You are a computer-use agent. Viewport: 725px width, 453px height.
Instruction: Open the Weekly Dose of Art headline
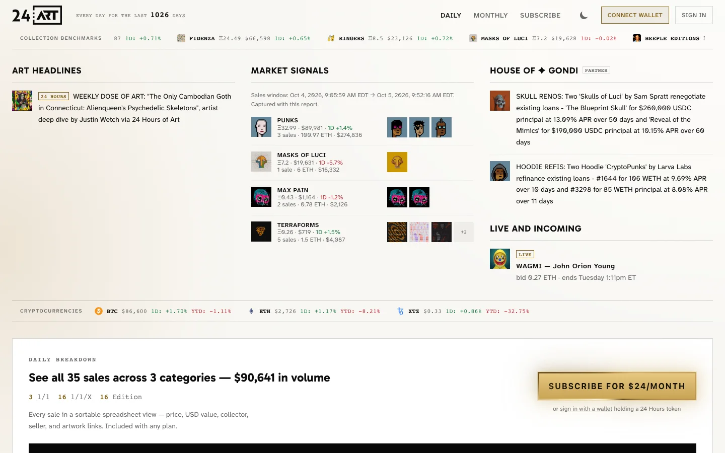(134, 108)
